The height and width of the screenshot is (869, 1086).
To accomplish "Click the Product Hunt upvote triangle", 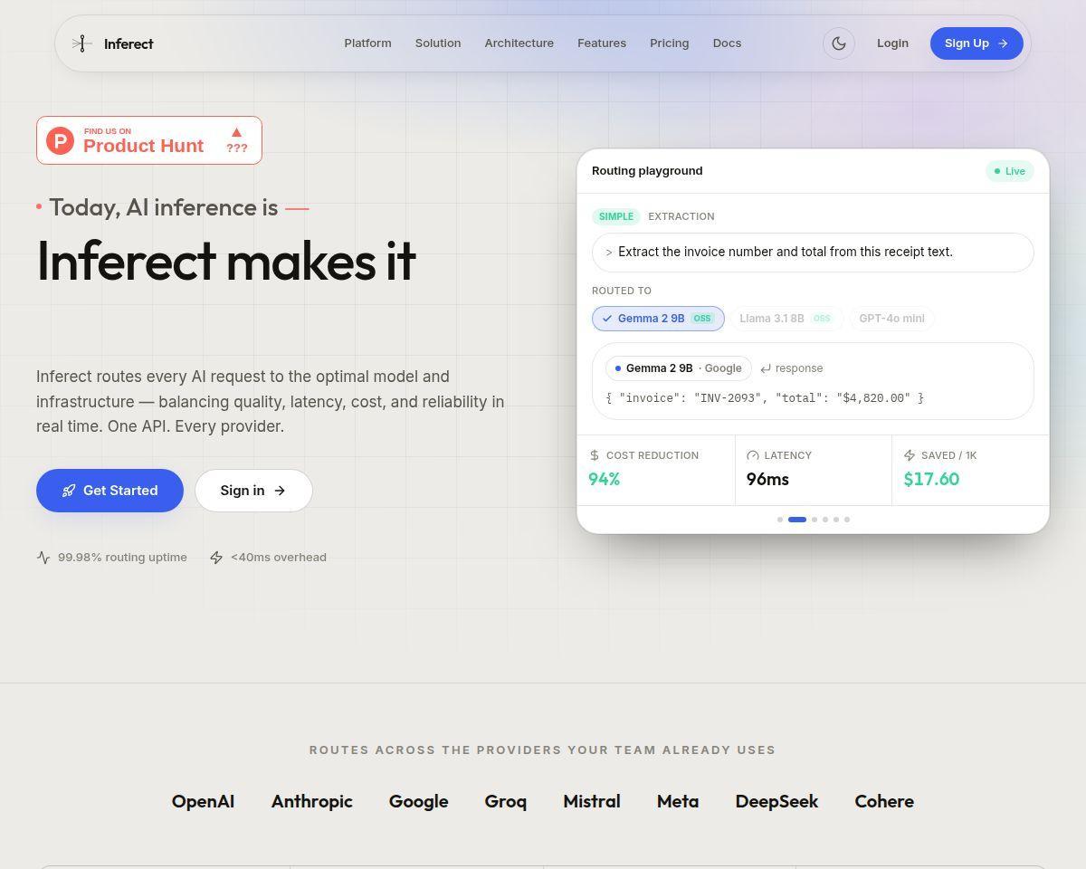I will (237, 132).
